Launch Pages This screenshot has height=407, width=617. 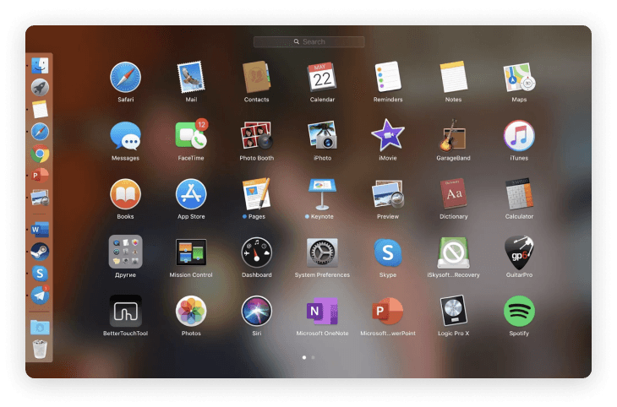[x=256, y=194]
